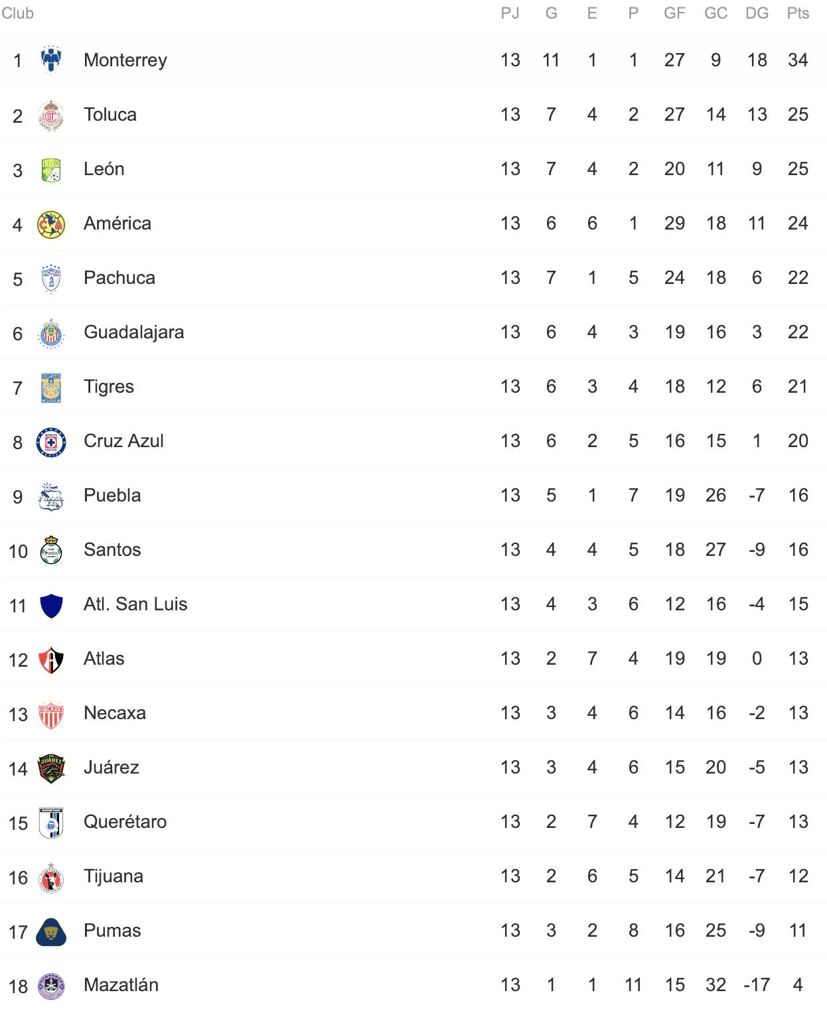Select the Atl. San Luis shield icon

51,605
